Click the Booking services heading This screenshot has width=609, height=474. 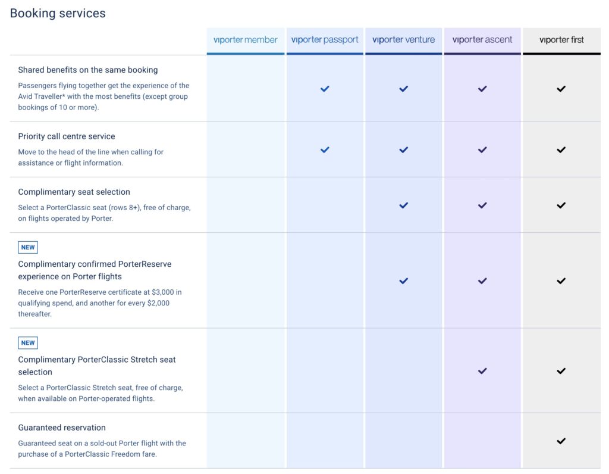[x=58, y=13]
